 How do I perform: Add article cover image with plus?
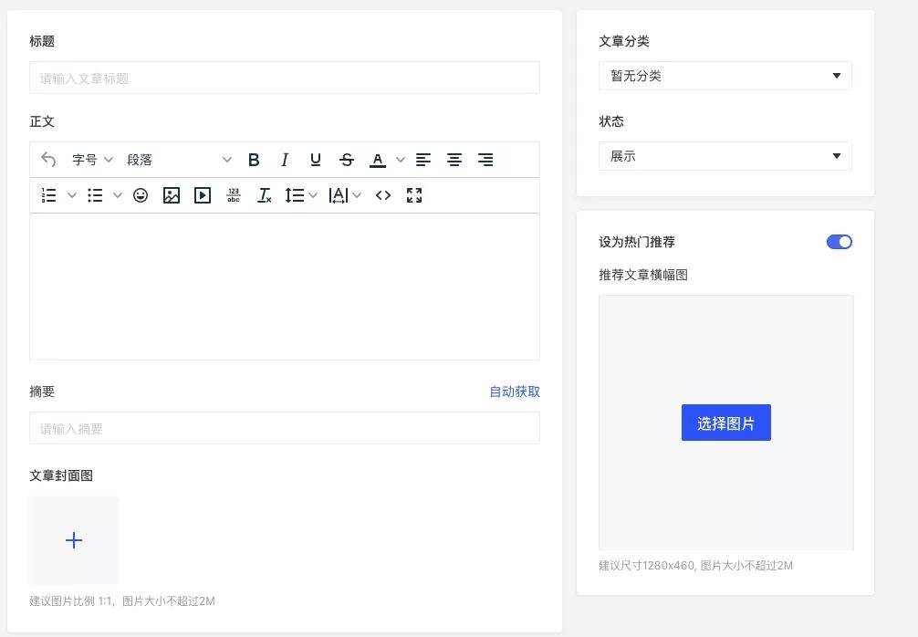click(x=74, y=540)
